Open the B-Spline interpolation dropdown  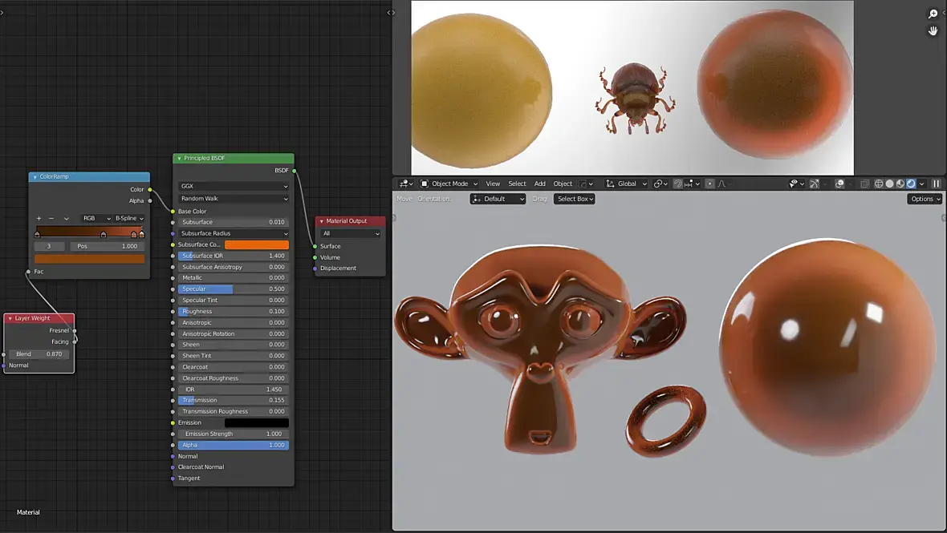click(129, 218)
